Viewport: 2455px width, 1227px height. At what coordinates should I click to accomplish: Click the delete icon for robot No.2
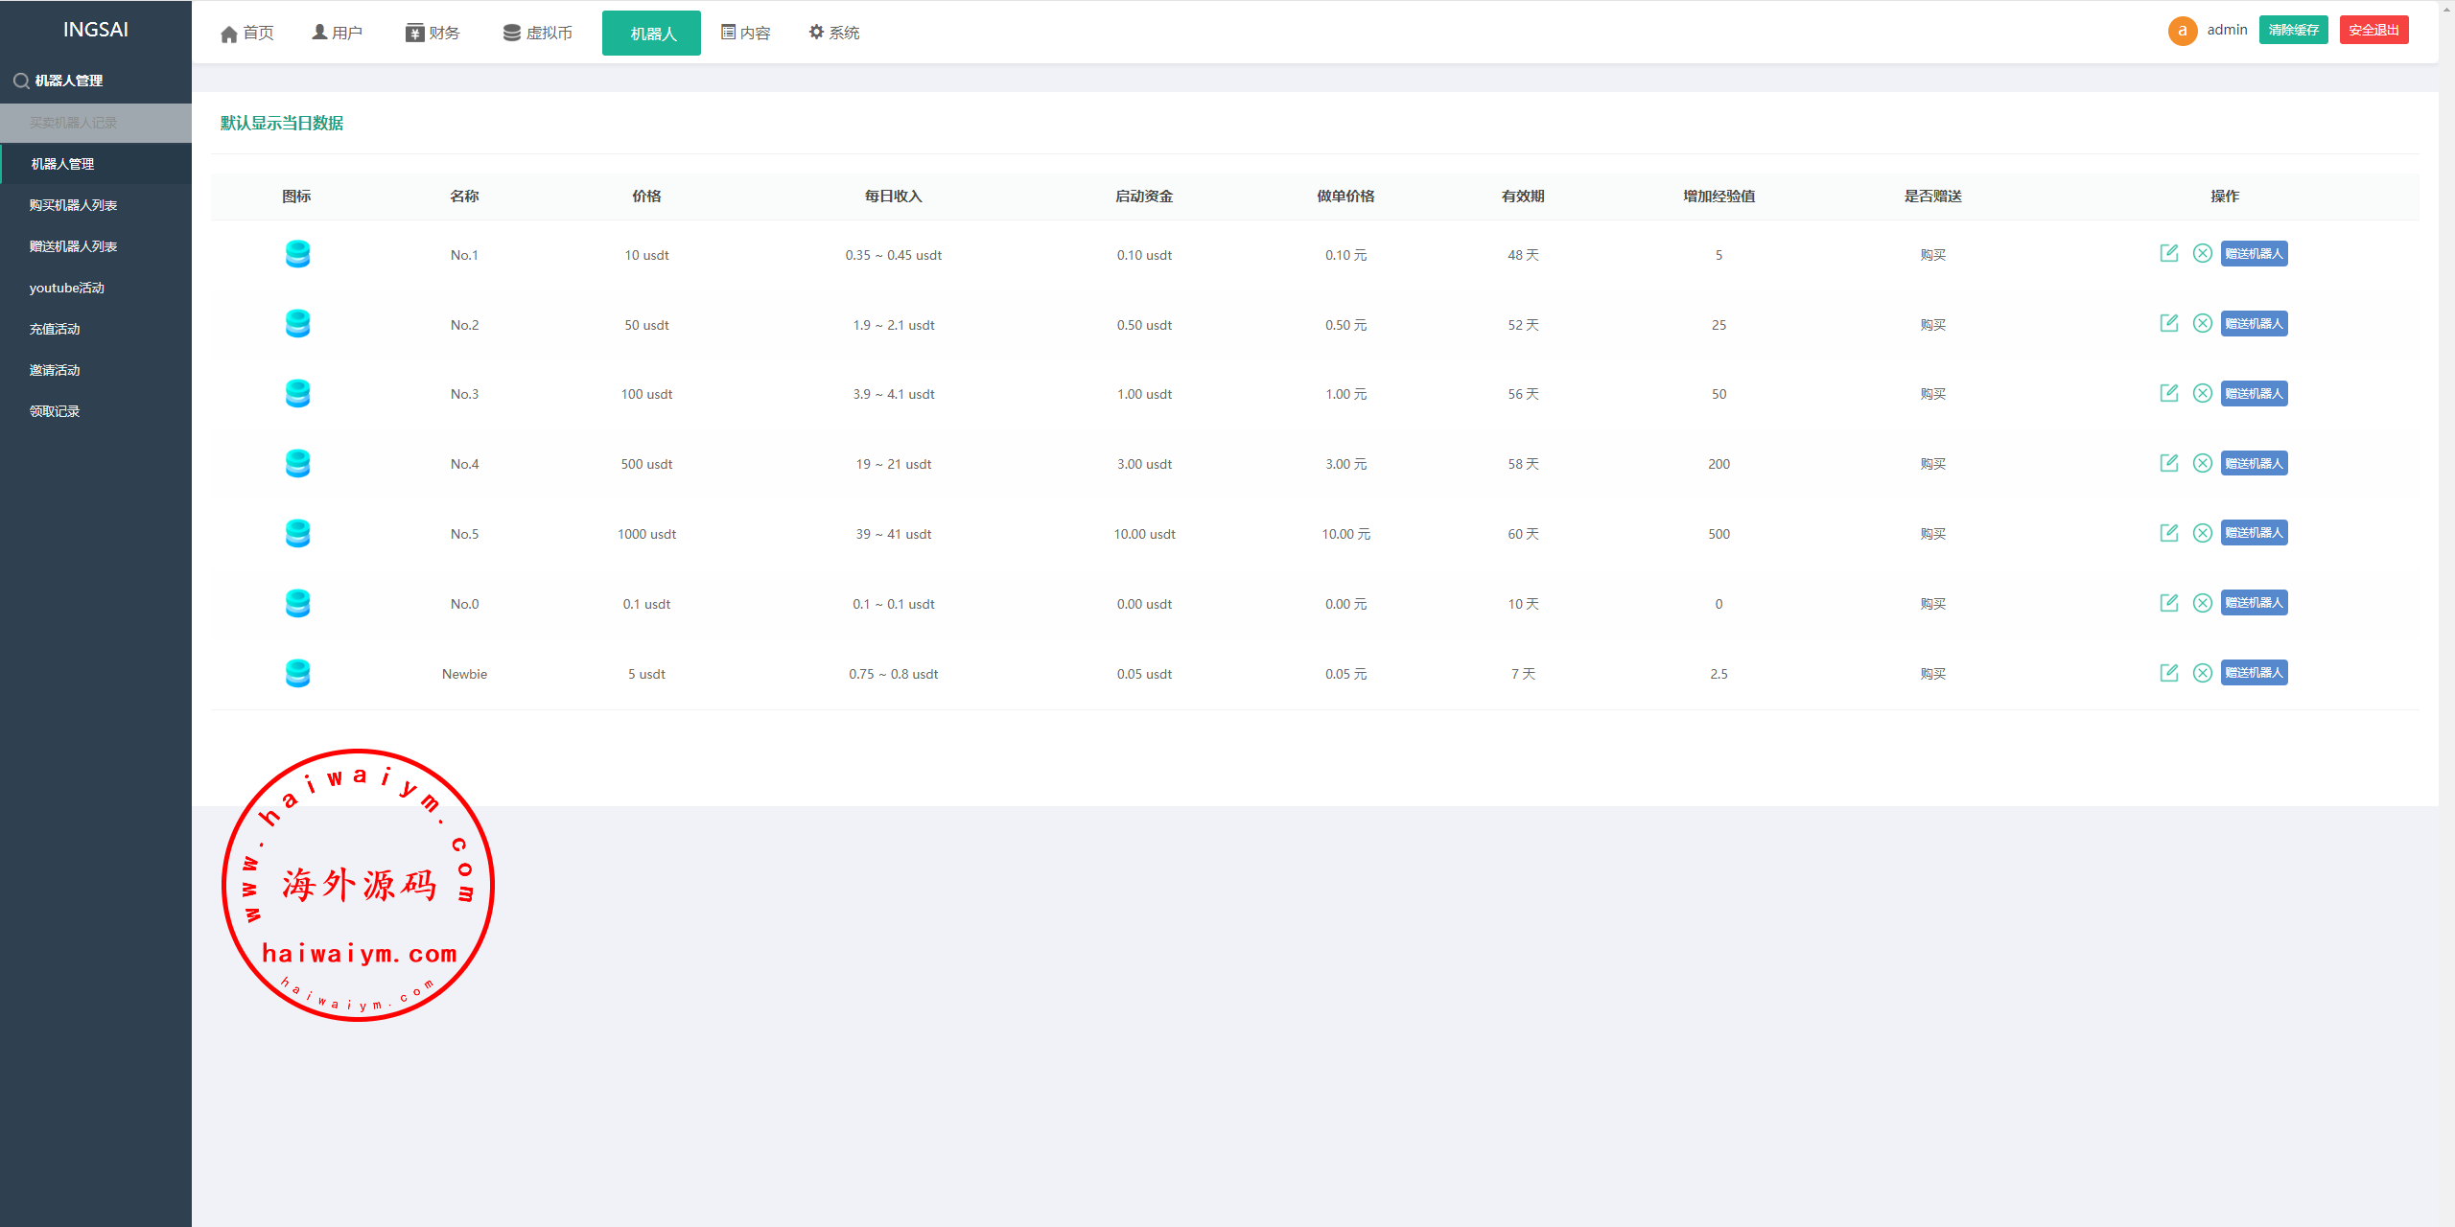[x=2203, y=323]
